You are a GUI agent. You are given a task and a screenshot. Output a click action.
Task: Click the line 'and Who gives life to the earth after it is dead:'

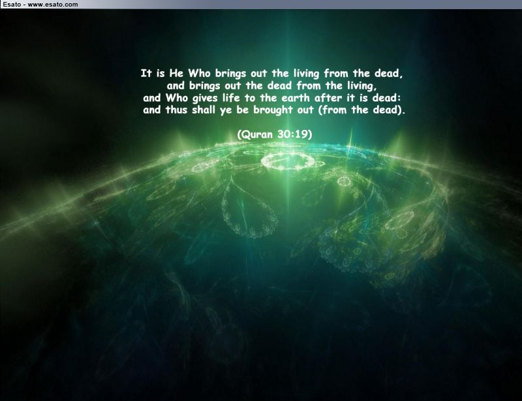273,98
